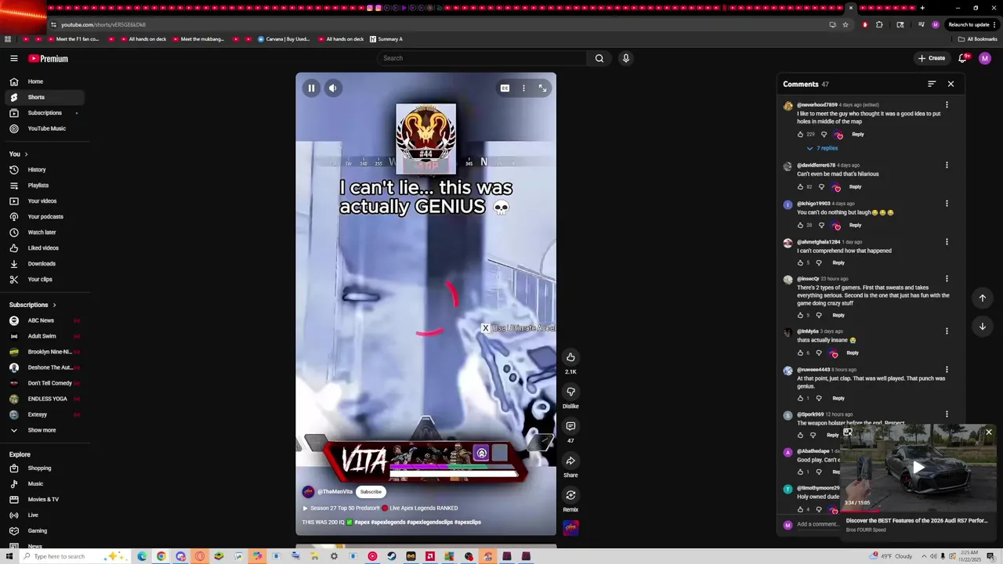Open Watch later list
Screen dimensions: 1003x564
point(45,233)
